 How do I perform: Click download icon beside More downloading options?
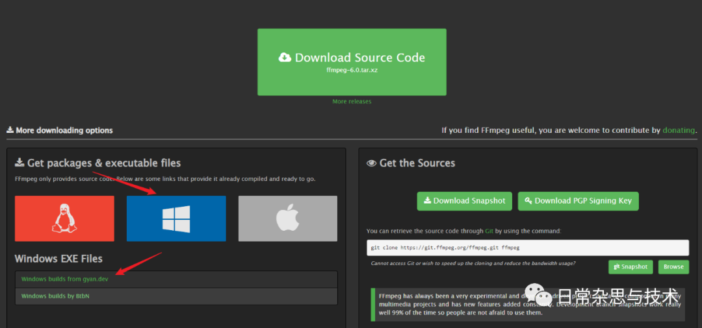[10, 130]
